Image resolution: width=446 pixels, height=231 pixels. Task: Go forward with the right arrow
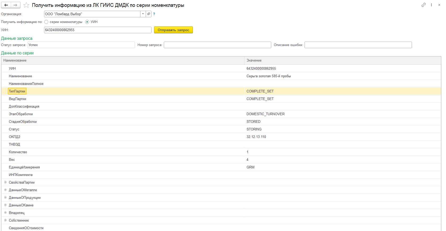15,5
